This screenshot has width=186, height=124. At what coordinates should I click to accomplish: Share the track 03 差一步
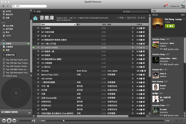[x=38, y=36]
